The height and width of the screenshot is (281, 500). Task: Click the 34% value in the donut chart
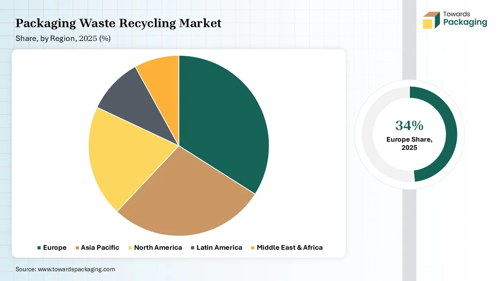(x=409, y=126)
